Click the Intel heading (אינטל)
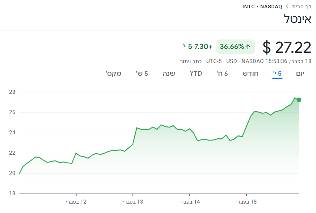 click(x=297, y=19)
